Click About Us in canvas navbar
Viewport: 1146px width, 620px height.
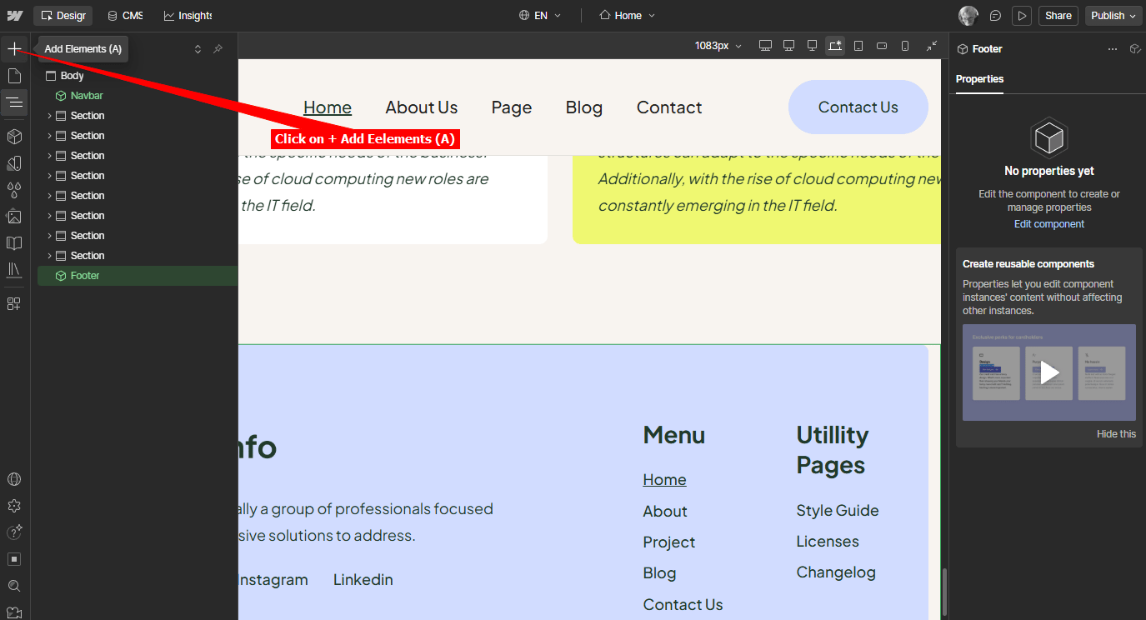(x=421, y=107)
